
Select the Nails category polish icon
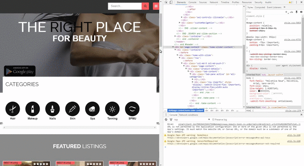(52, 109)
